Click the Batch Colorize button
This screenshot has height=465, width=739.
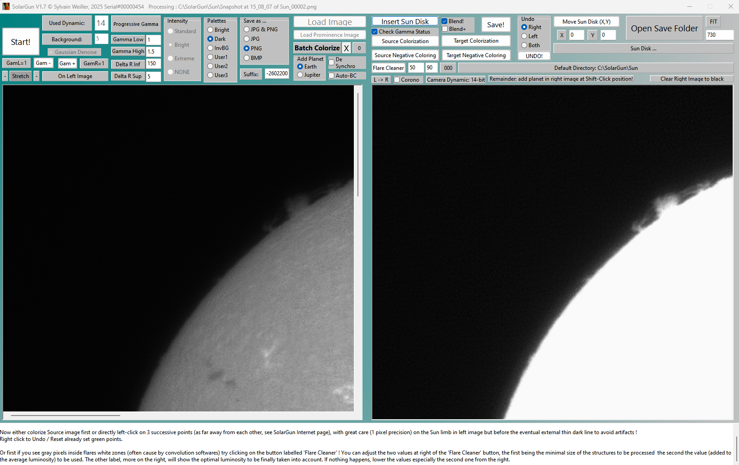[317, 48]
